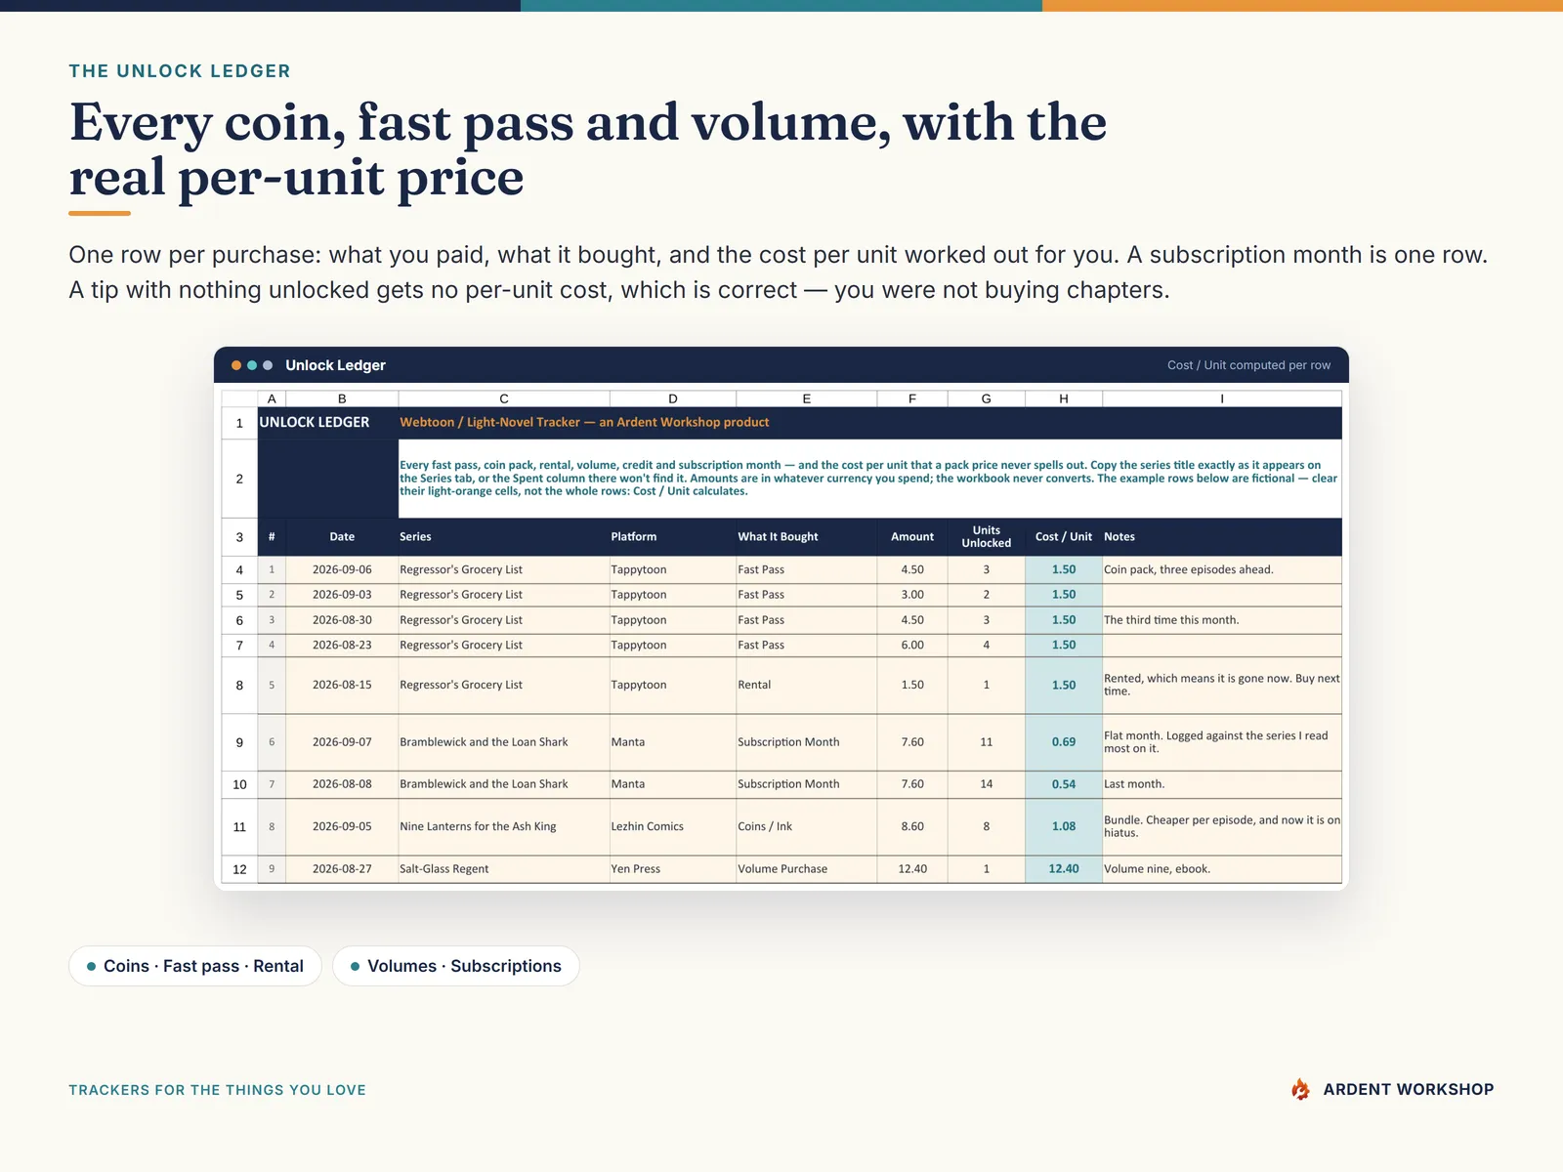The width and height of the screenshot is (1563, 1172).
Task: Click the units unlocked cell 14
Action: coord(987,784)
